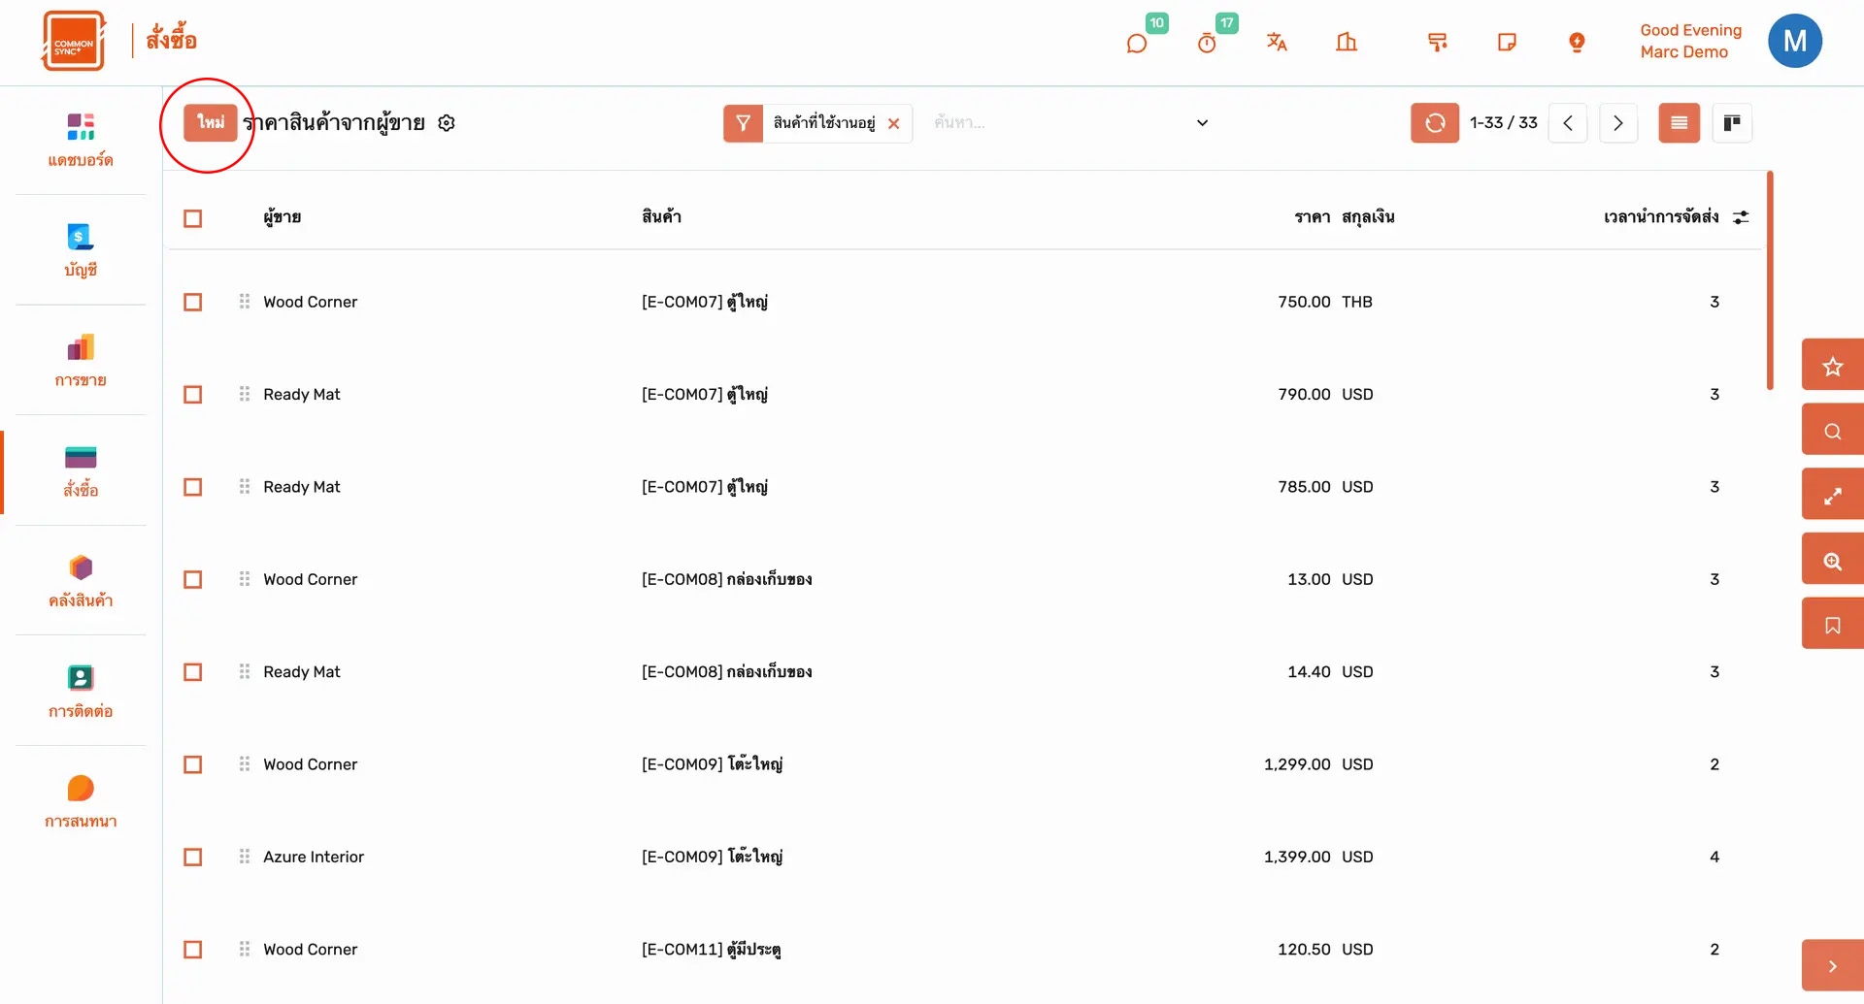Go to the คลังสินค้า inventory module

(81, 580)
